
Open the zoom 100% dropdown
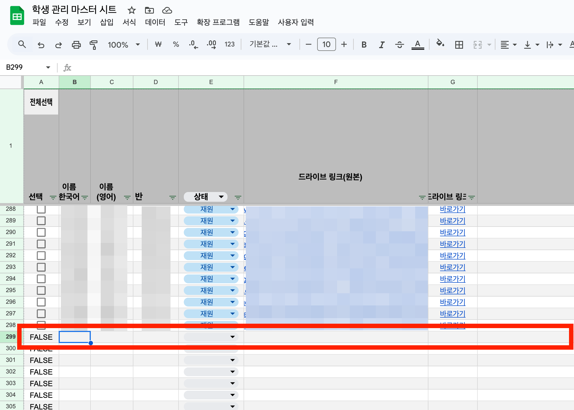(124, 45)
